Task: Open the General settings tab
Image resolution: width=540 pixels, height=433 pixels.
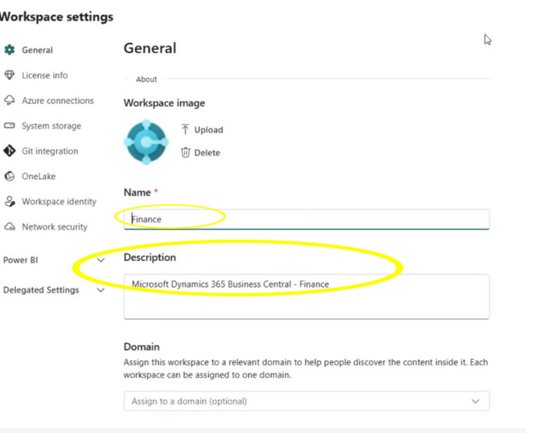Action: 37,50
